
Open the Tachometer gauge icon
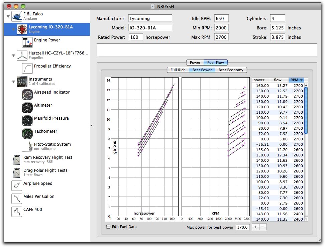(27, 134)
